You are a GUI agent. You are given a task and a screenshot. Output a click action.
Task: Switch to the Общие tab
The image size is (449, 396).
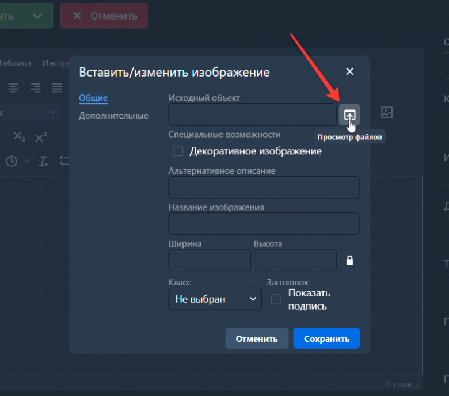click(x=93, y=98)
